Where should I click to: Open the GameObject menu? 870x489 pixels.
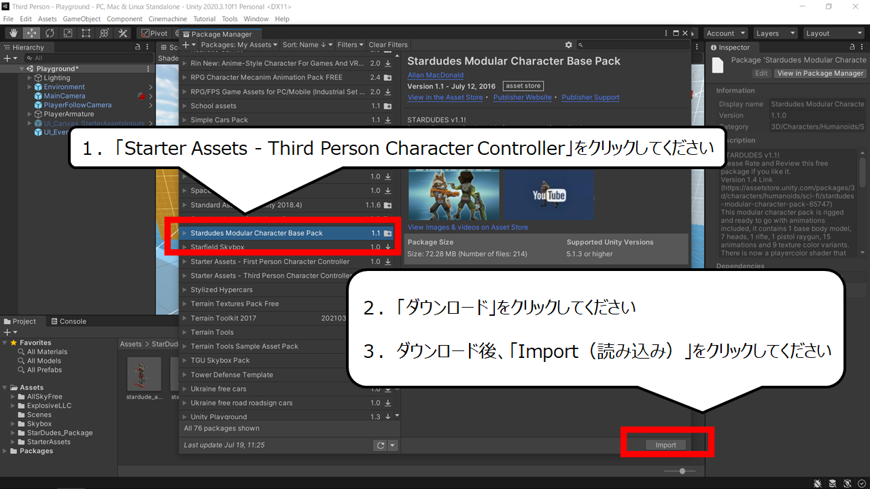[x=83, y=19]
